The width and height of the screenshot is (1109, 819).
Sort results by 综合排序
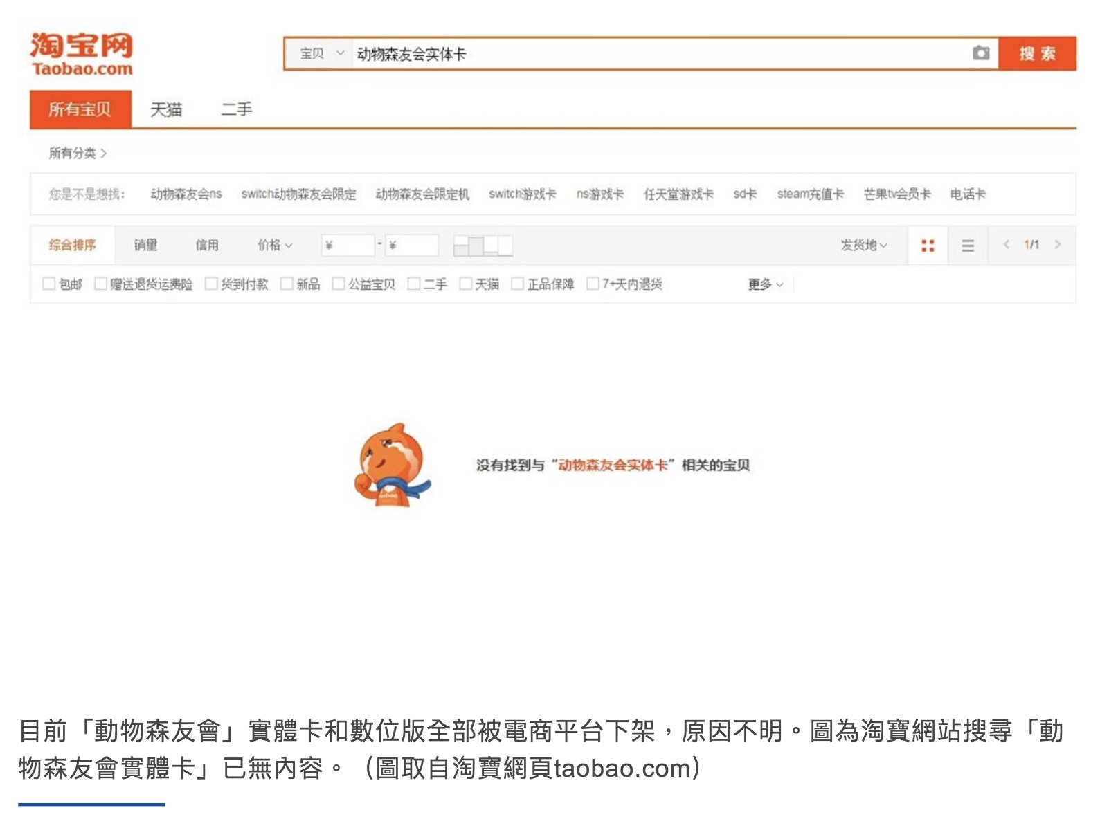tap(73, 245)
